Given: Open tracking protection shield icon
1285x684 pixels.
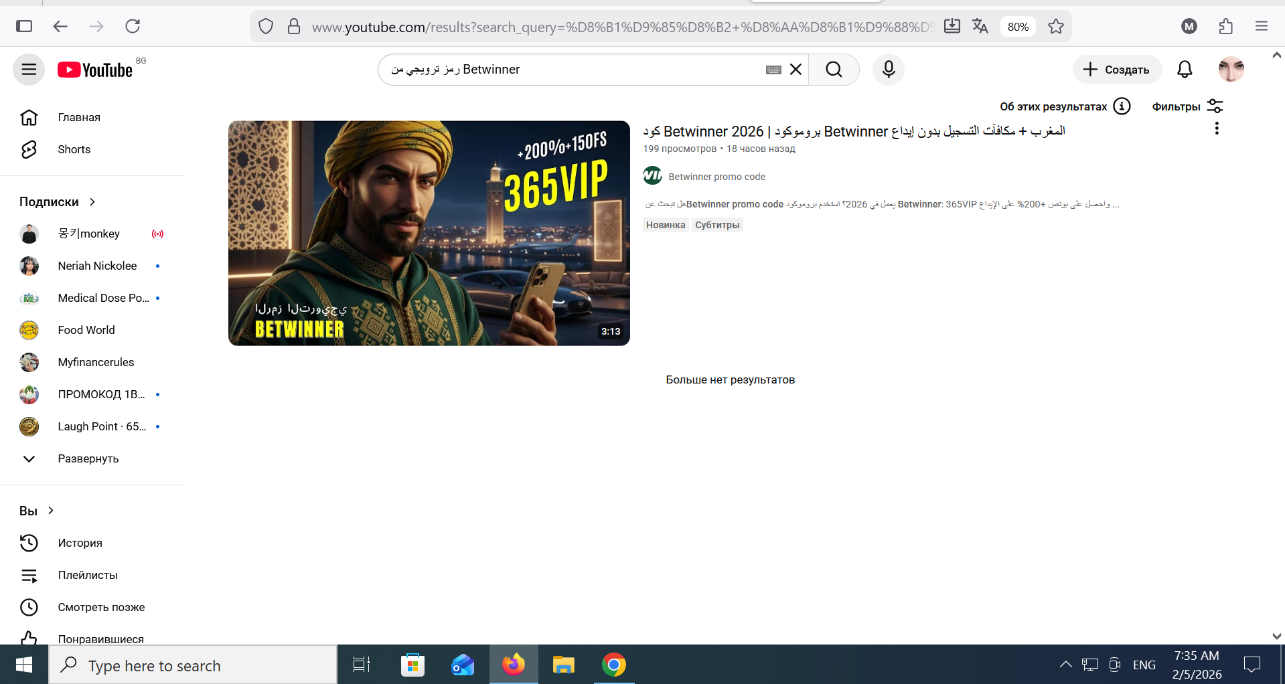Looking at the screenshot, I should tap(266, 26).
